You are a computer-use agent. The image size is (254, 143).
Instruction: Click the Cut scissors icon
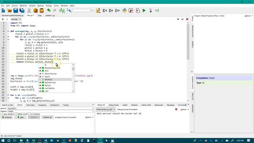(29, 11)
